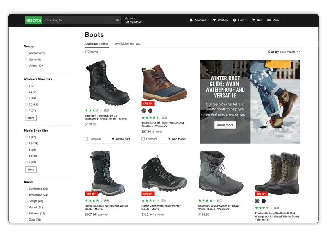Check women's shoe size 7 (37)
This screenshot has height=232, width=327.
coord(26,110)
